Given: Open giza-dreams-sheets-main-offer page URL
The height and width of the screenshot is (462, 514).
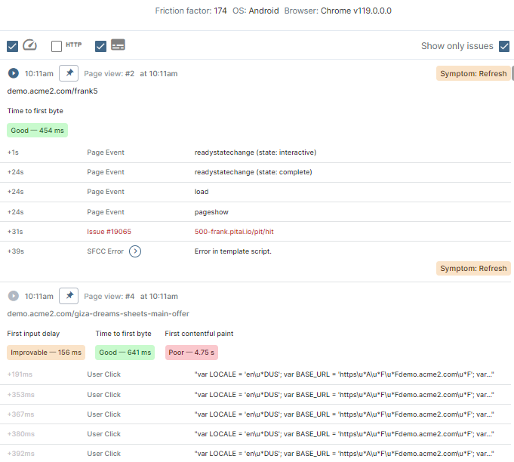Looking at the screenshot, I should pyautogui.click(x=98, y=313).
